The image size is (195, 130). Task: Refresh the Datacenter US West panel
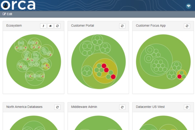[187, 107]
